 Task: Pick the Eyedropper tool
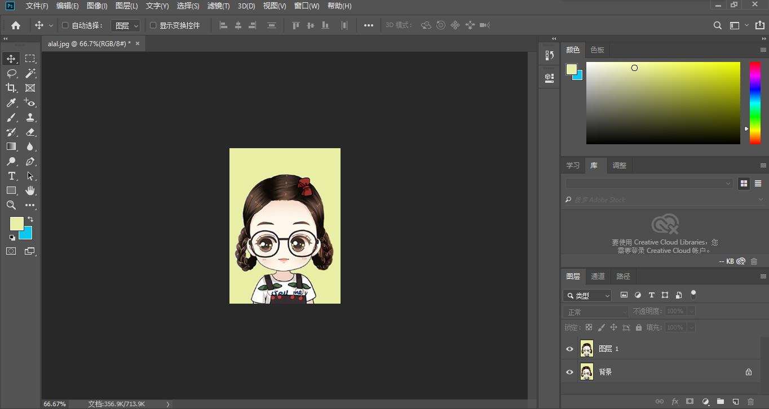point(11,103)
